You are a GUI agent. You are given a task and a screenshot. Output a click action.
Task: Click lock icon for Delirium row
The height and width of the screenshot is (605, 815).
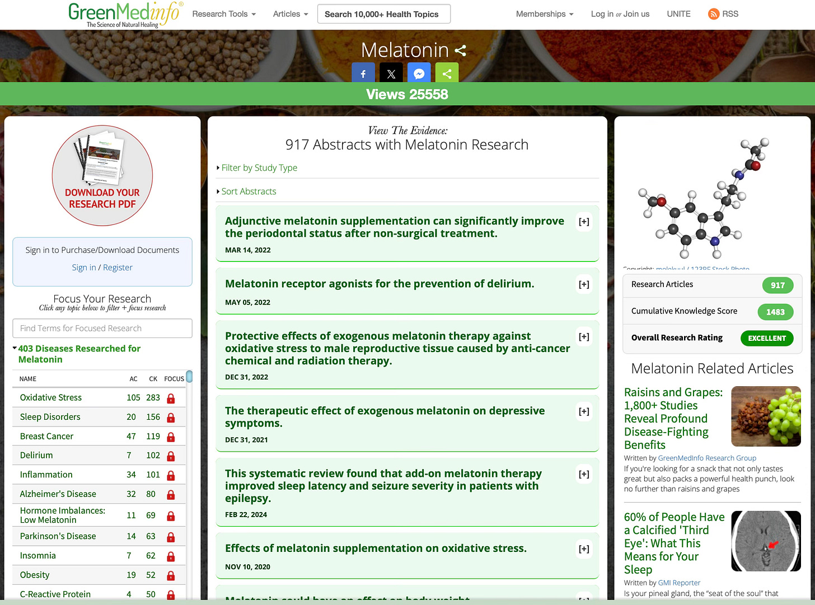tap(171, 456)
